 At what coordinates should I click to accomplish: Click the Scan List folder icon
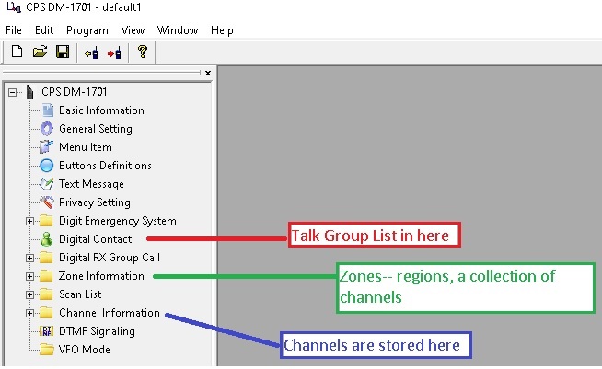point(46,294)
